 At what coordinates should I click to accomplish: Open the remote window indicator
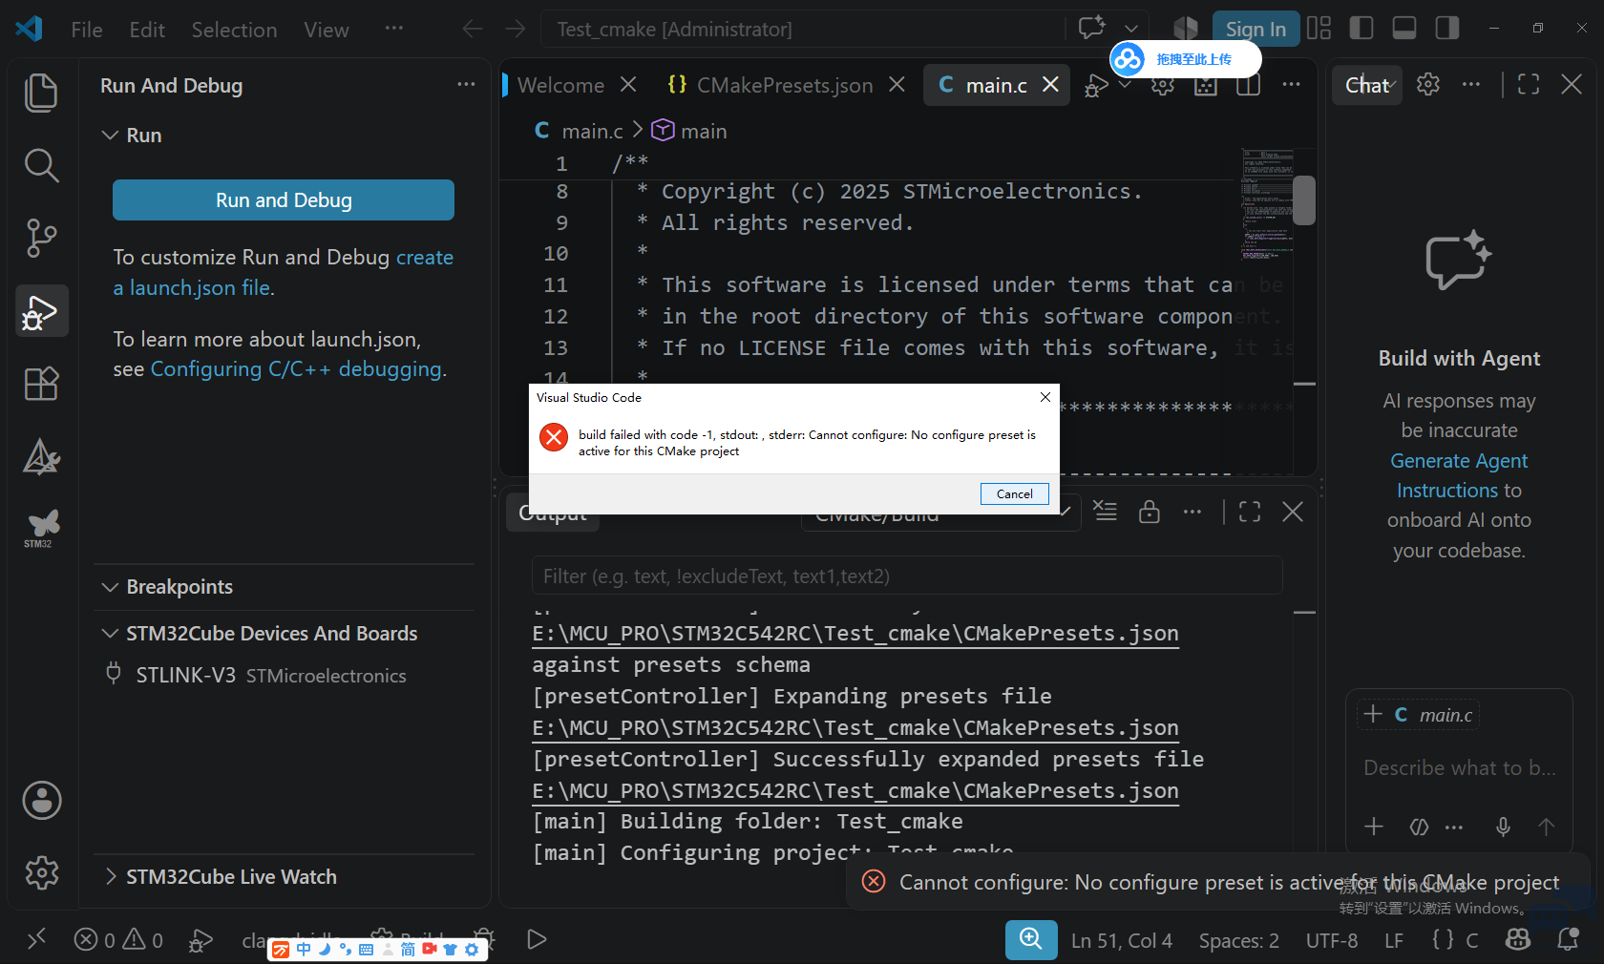36,940
